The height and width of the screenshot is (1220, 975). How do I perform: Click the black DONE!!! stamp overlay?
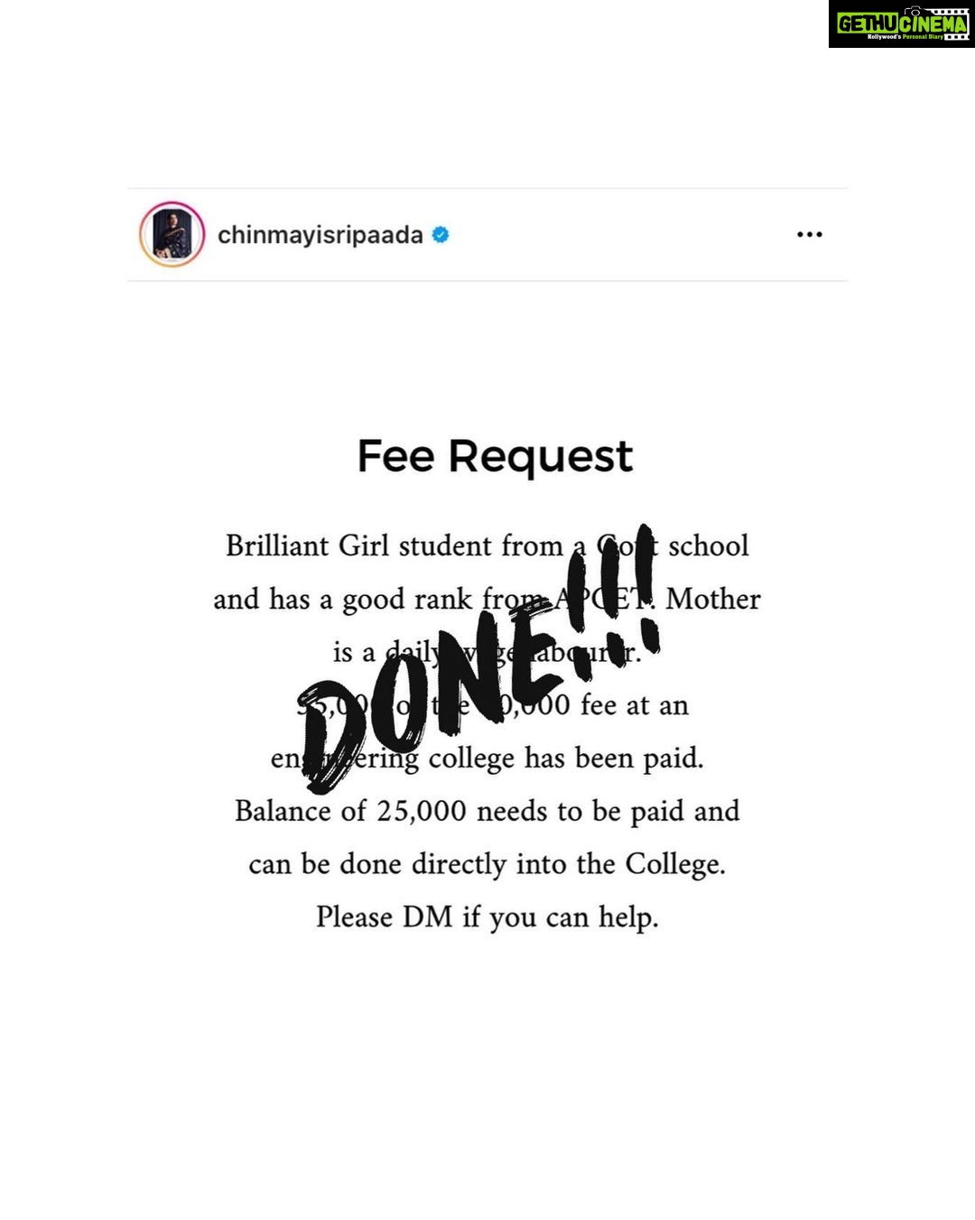(478, 659)
